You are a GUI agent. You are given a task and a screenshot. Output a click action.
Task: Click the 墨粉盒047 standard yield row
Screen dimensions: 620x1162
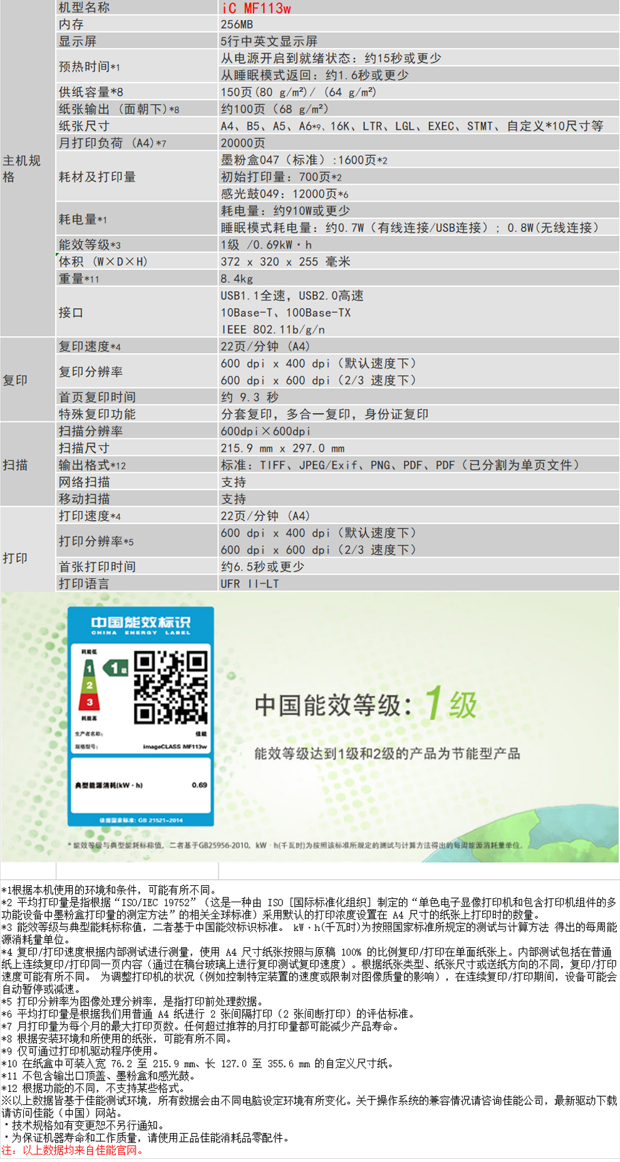pyautogui.click(x=304, y=160)
